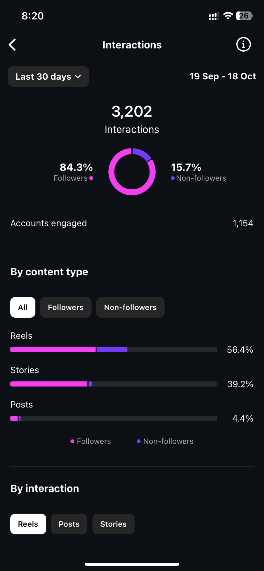The width and height of the screenshot is (264, 571).
Task: Switch to the Stories interaction tab
Action: [114, 524]
